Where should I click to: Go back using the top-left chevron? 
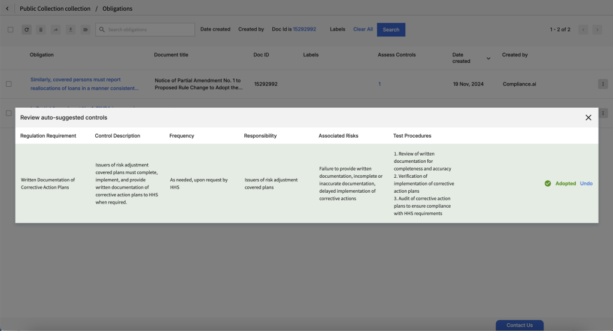[x=7, y=9]
